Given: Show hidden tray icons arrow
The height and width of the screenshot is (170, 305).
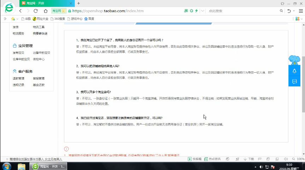Looking at the screenshot, I should click(256, 167).
